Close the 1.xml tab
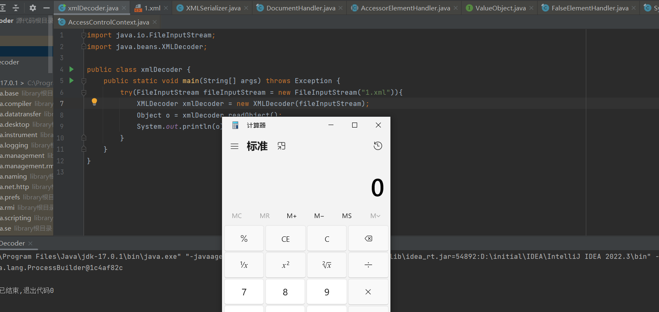Viewport: 659px width, 312px height. tap(166, 8)
